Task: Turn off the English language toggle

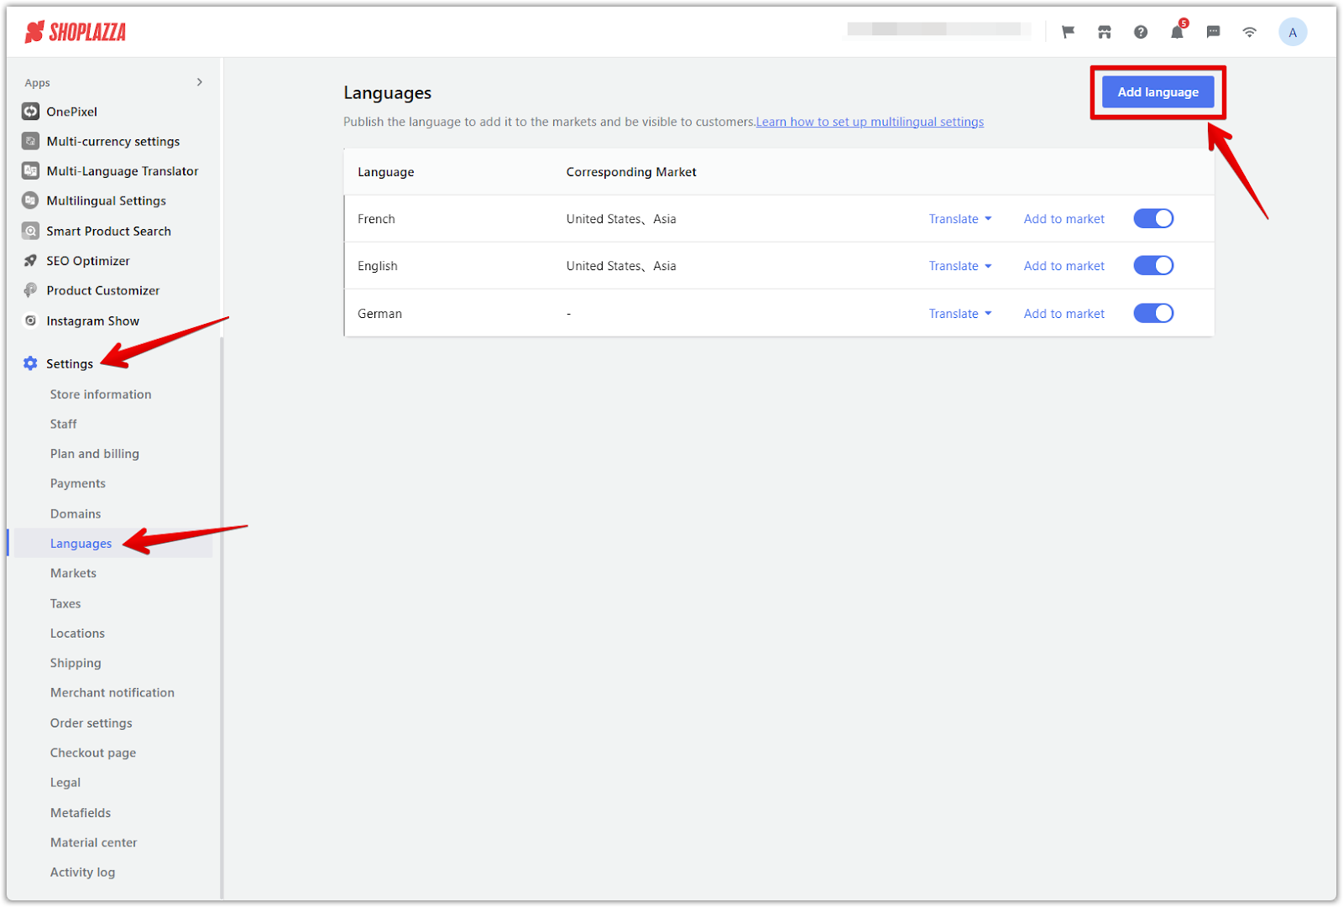Action: (x=1153, y=266)
